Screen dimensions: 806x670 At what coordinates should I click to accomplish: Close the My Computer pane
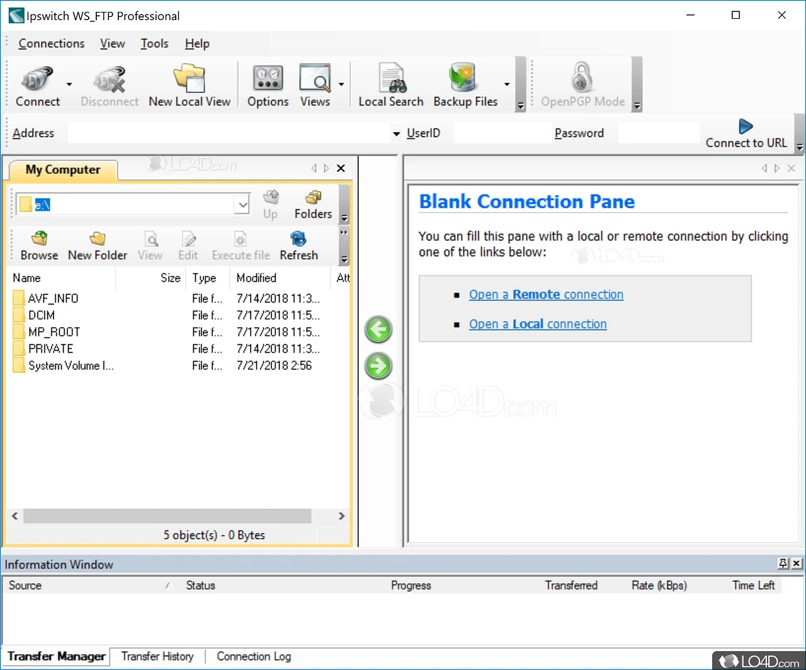[x=341, y=168]
